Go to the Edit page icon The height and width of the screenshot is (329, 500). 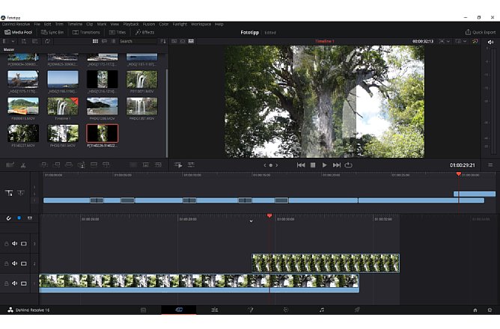(x=214, y=310)
